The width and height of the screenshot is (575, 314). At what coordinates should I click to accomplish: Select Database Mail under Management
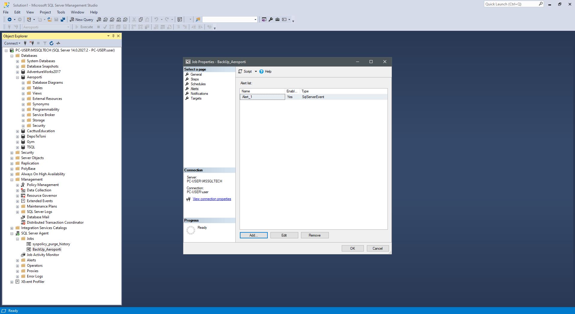pyautogui.click(x=38, y=217)
